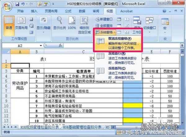Click cell 未贴有设备检验合格标签
This screenshot has width=186, height=137.
pos(83,106)
